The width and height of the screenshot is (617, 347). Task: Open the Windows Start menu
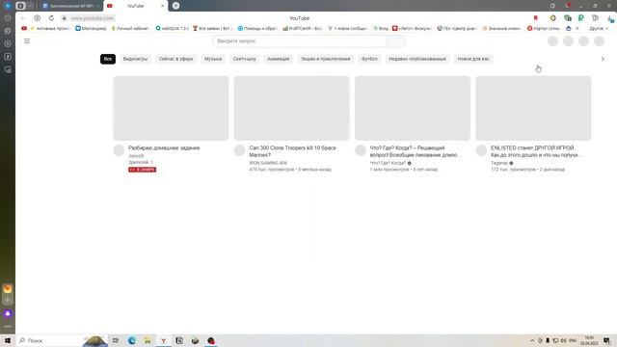(8, 340)
